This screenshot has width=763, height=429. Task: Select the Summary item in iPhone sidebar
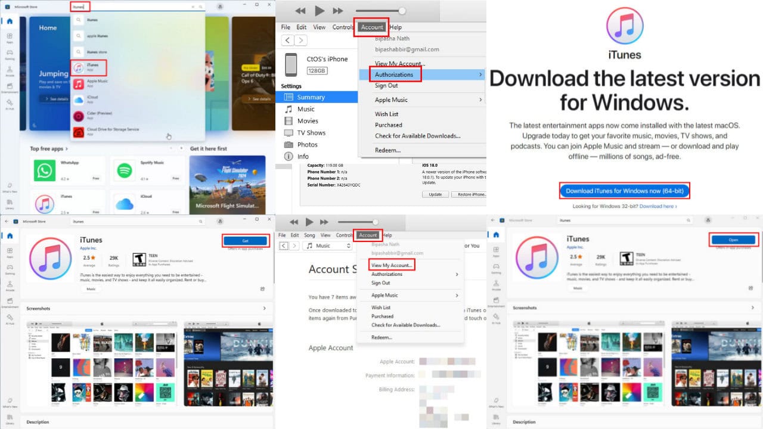tap(311, 97)
